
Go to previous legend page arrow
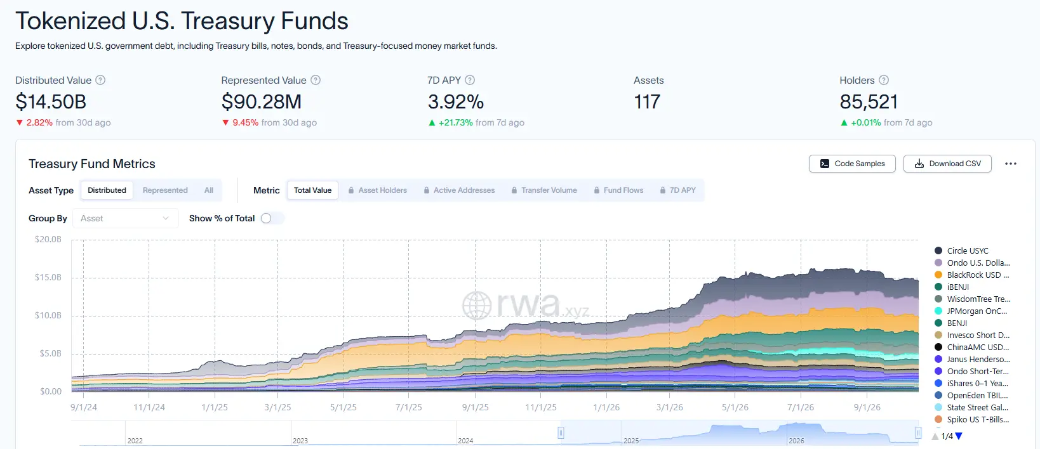coord(935,436)
